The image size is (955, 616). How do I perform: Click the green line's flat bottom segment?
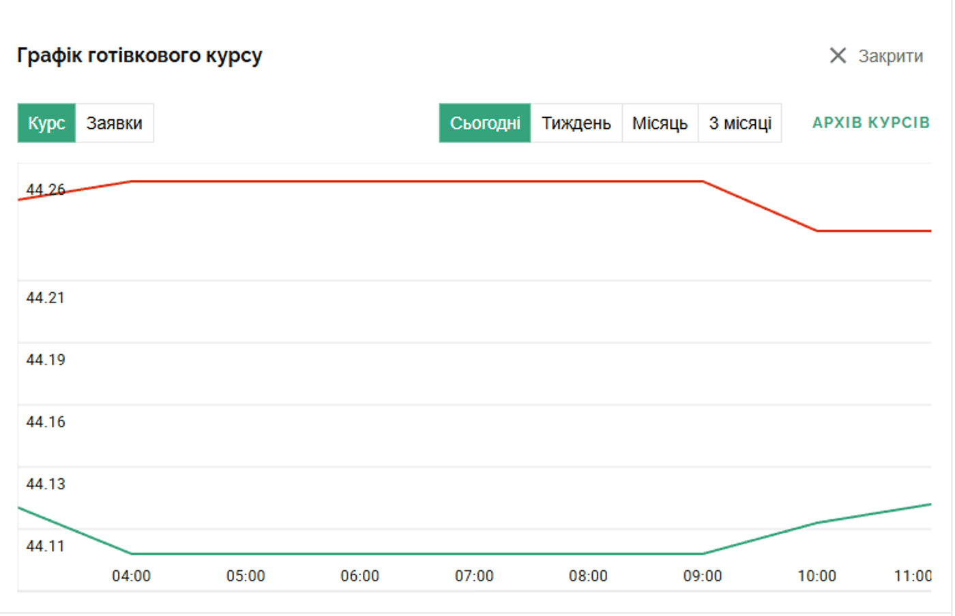click(417, 553)
